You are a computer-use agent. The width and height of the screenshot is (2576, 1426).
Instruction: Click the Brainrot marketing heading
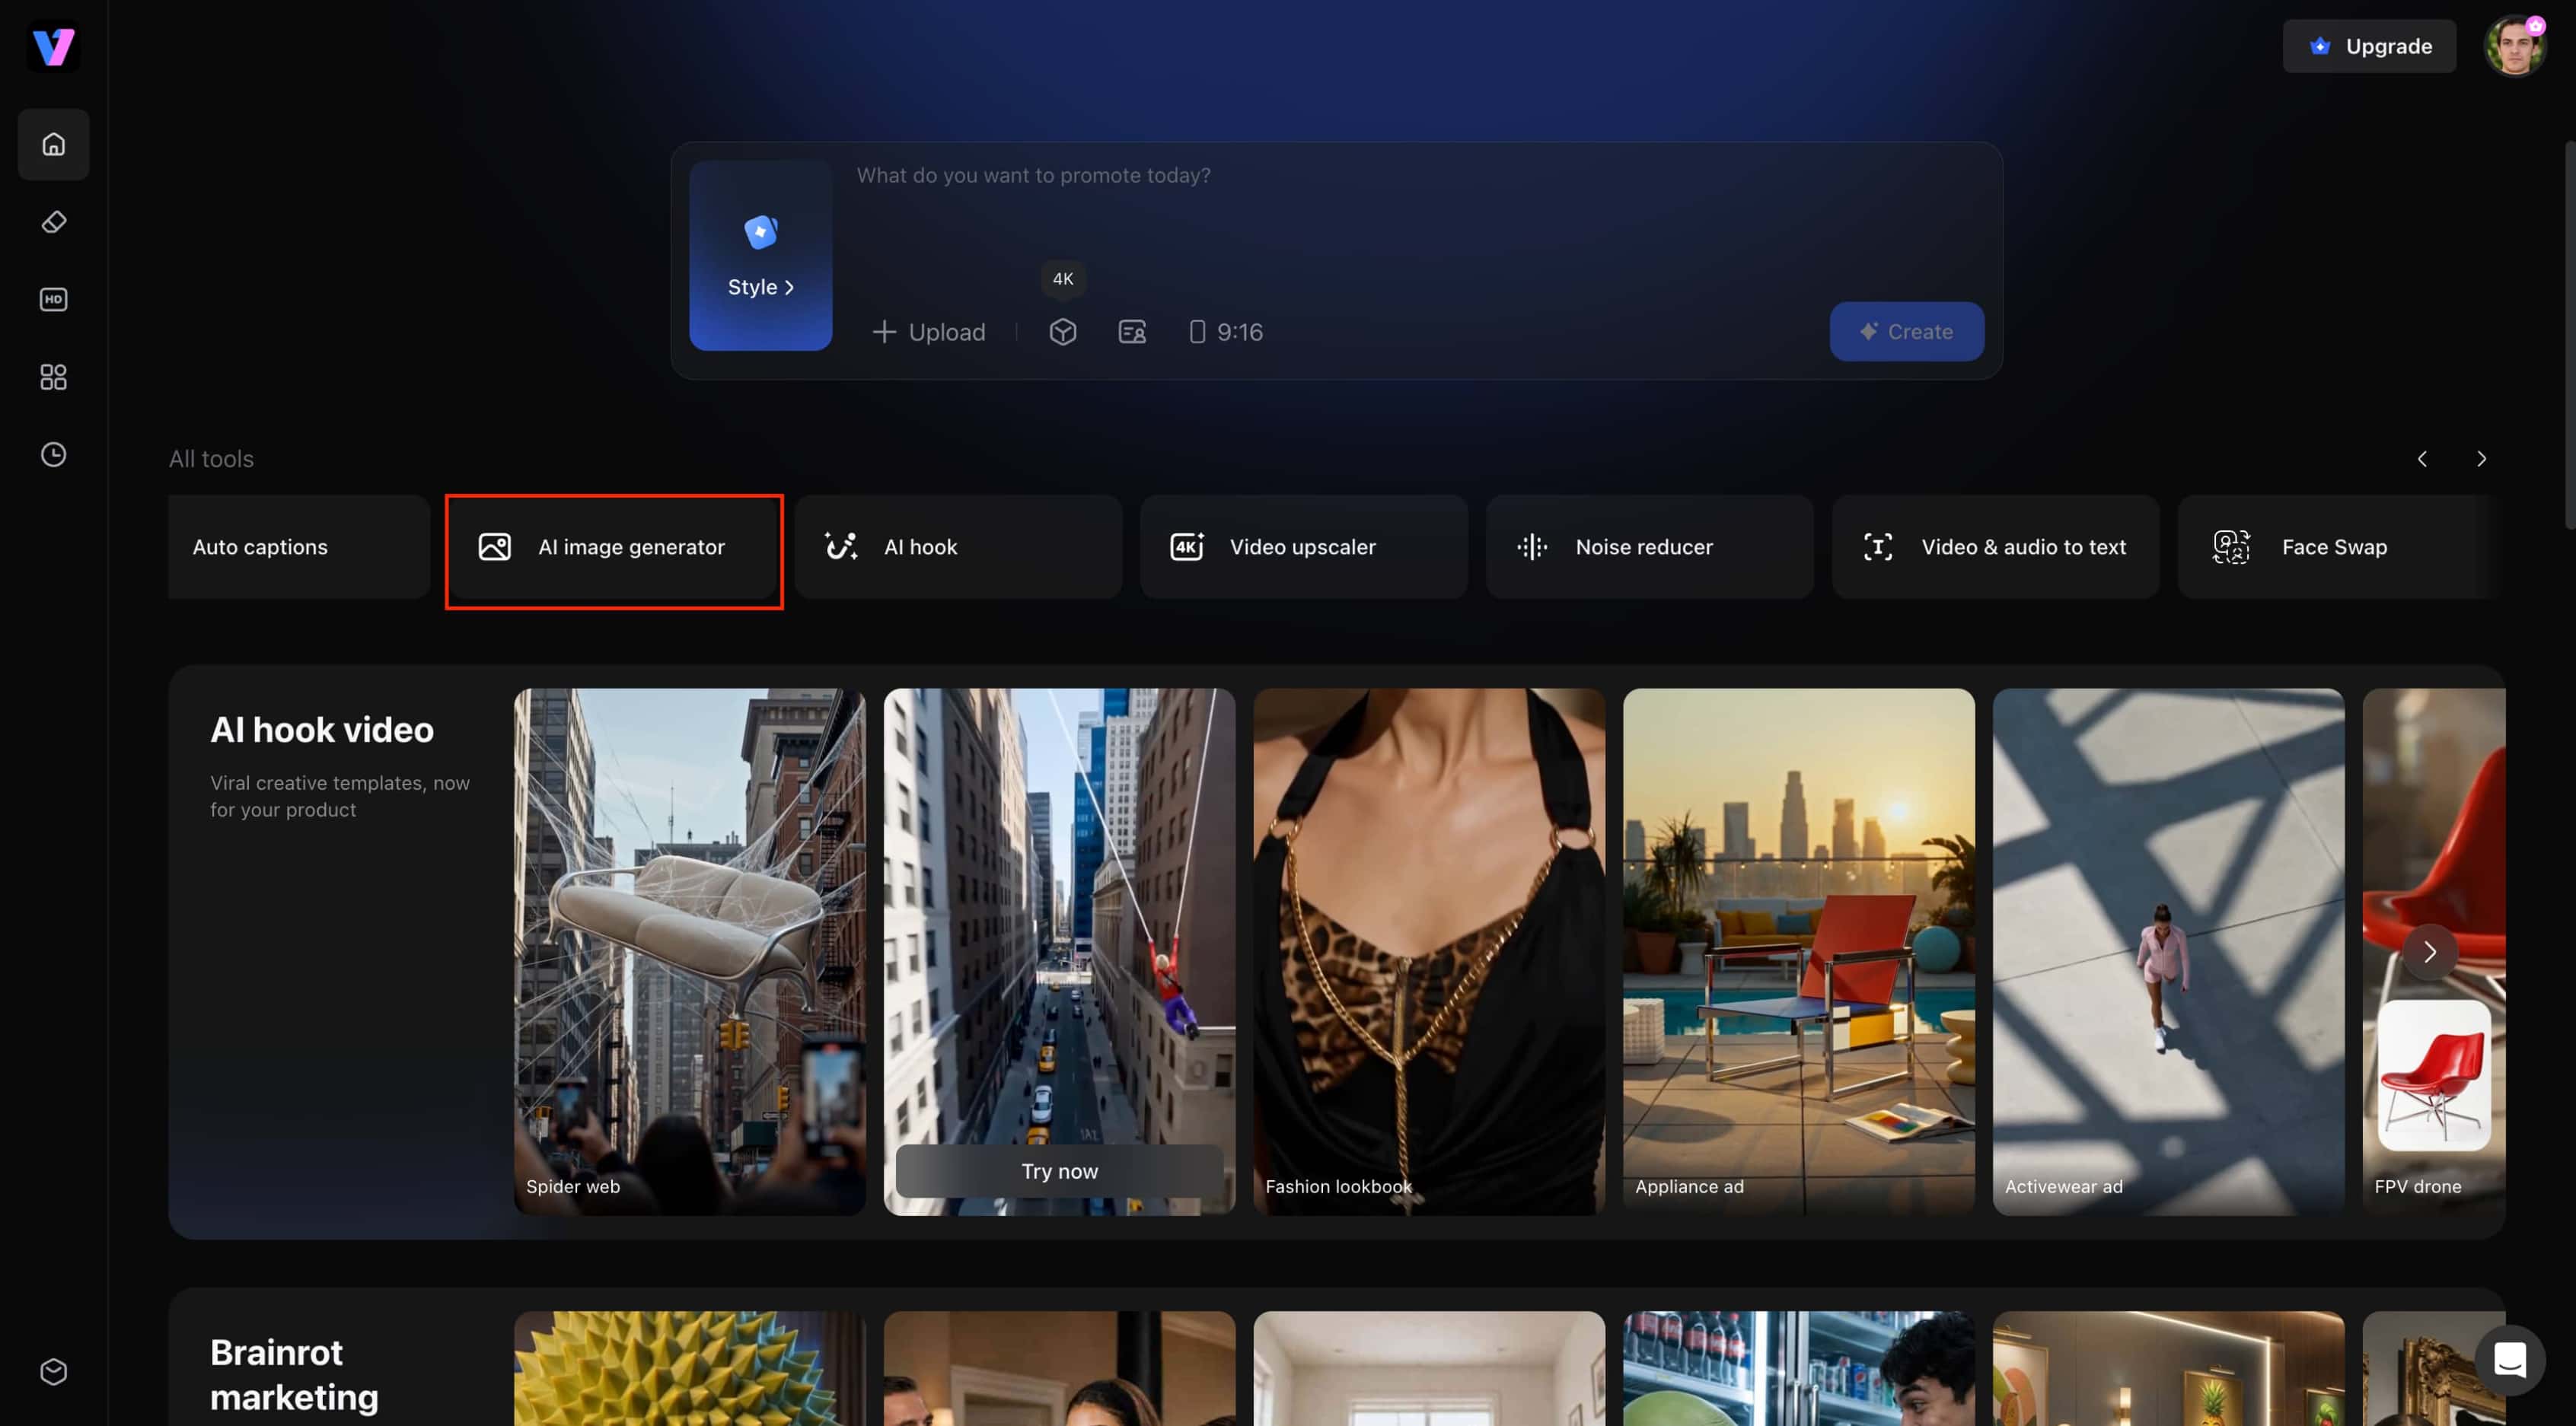click(294, 1374)
